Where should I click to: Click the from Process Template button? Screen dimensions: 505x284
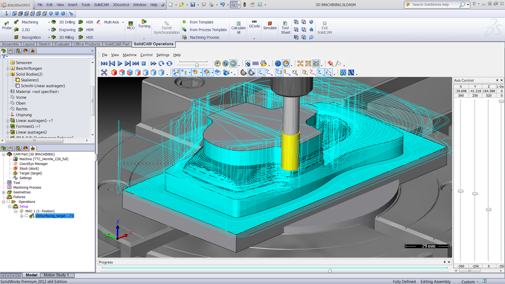(208, 30)
